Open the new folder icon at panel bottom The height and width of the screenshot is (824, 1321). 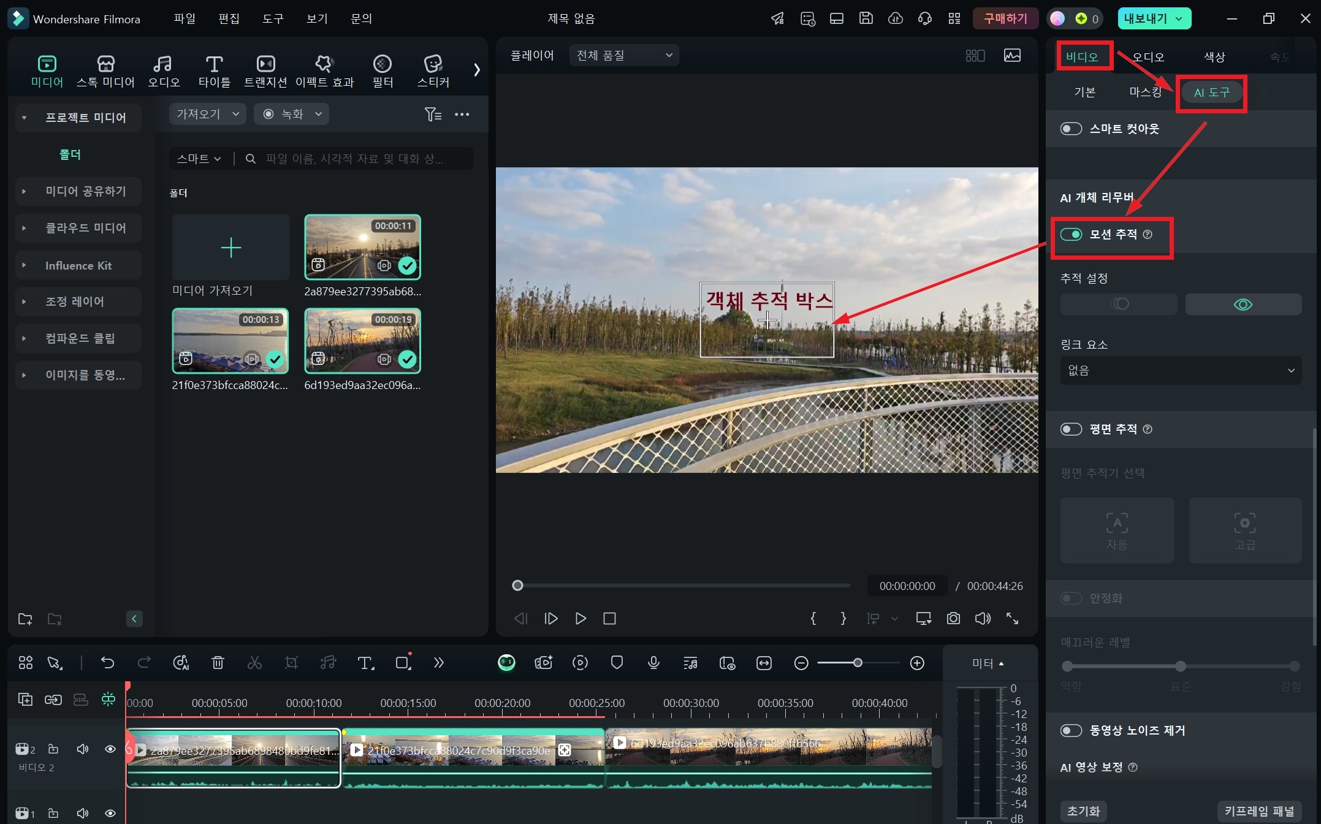[25, 619]
